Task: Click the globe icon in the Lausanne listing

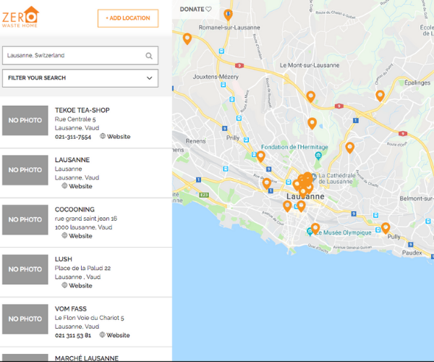Action: pyautogui.click(x=64, y=185)
